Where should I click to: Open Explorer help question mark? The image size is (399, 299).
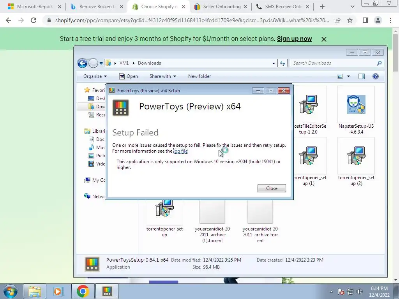(375, 76)
